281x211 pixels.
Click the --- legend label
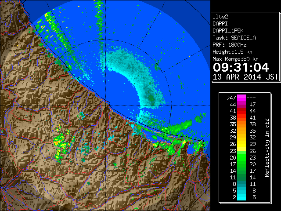click(251, 98)
